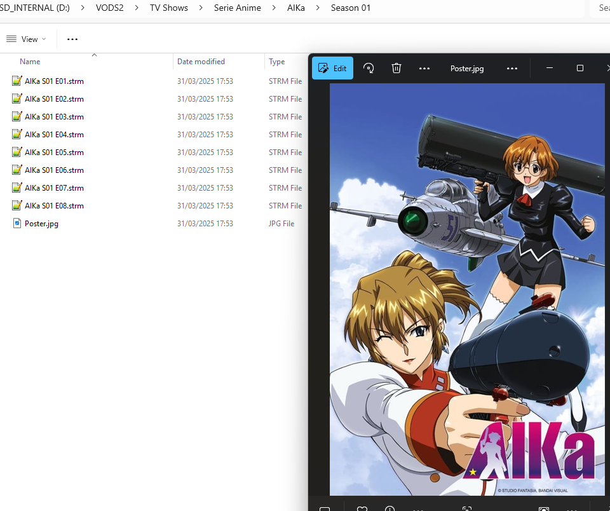Open the View dropdown in File Explorer
This screenshot has height=511, width=610.
tap(27, 39)
